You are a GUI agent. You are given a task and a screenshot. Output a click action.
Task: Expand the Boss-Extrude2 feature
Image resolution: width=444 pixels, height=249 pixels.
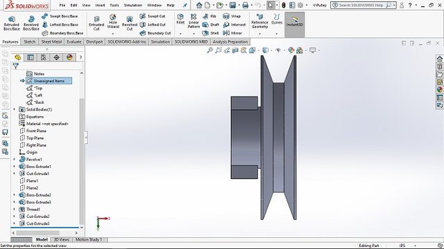[x=15, y=195]
